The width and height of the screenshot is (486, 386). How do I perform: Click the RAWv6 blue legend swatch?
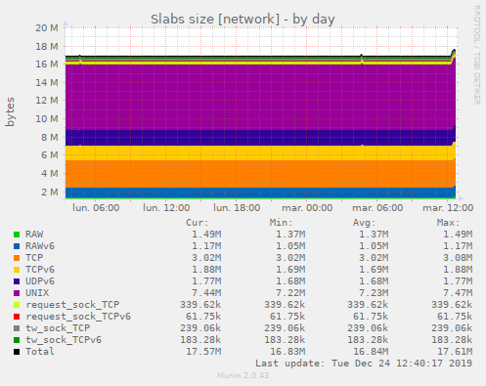pos(17,246)
